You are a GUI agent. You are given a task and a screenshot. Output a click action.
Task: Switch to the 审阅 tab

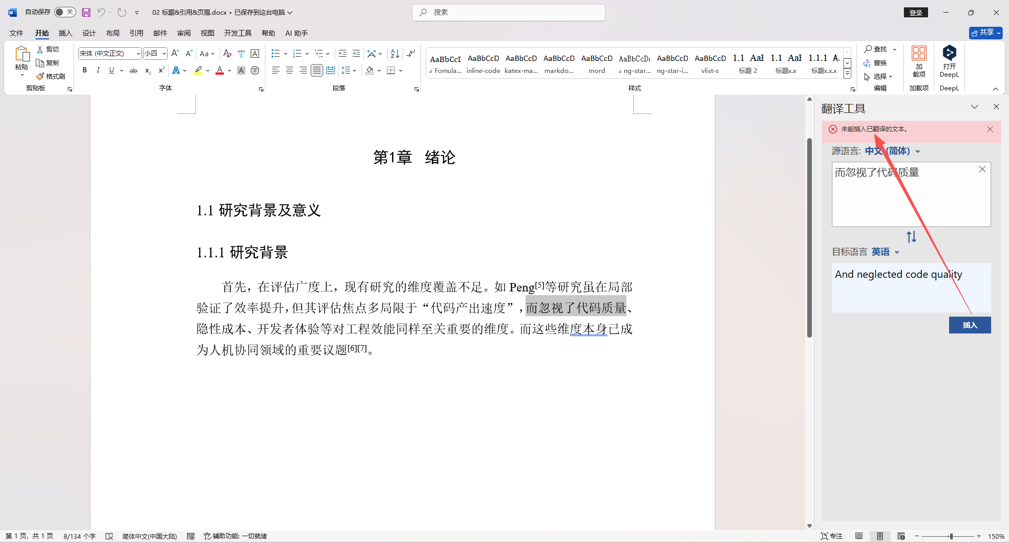[x=183, y=33]
